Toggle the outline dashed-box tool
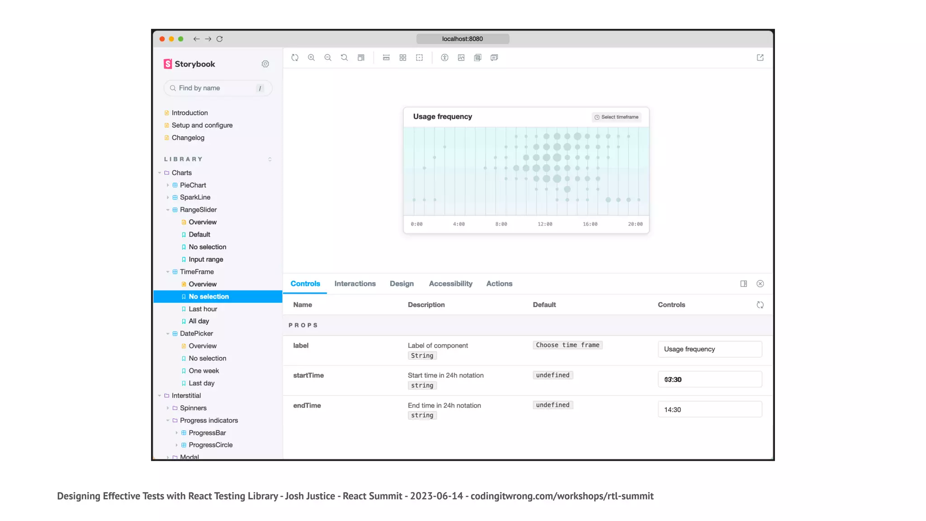 (x=420, y=57)
